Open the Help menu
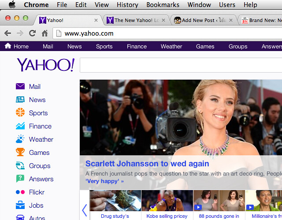The image size is (282, 220). click(250, 5)
